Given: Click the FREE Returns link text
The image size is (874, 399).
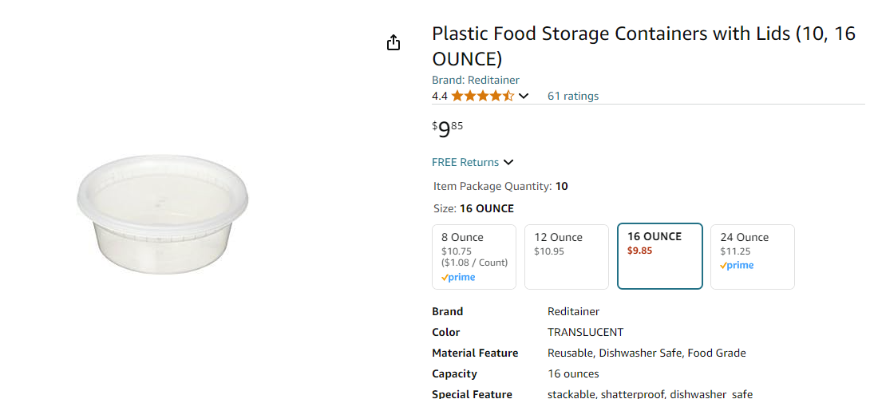Looking at the screenshot, I should pos(465,163).
